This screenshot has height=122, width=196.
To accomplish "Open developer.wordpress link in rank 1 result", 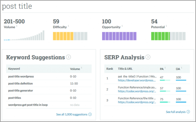I will click(137, 80).
